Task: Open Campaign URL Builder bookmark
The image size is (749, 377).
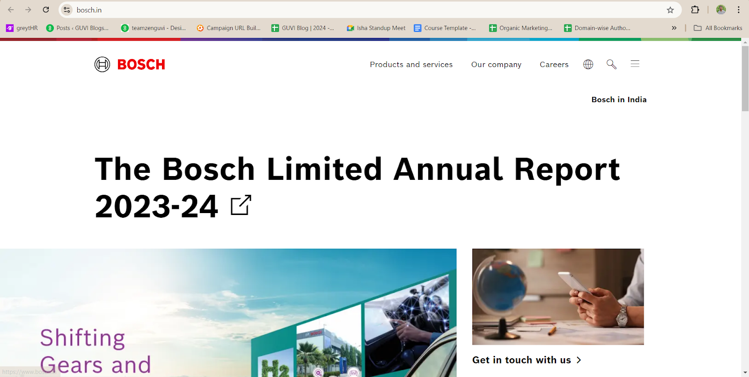Action: click(228, 28)
